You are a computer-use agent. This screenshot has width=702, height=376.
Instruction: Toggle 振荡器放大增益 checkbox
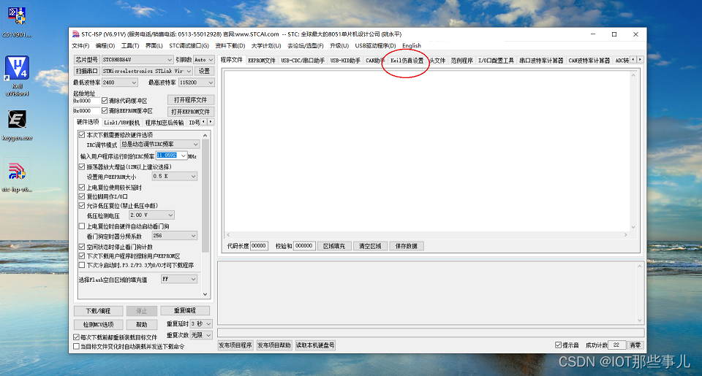82,166
